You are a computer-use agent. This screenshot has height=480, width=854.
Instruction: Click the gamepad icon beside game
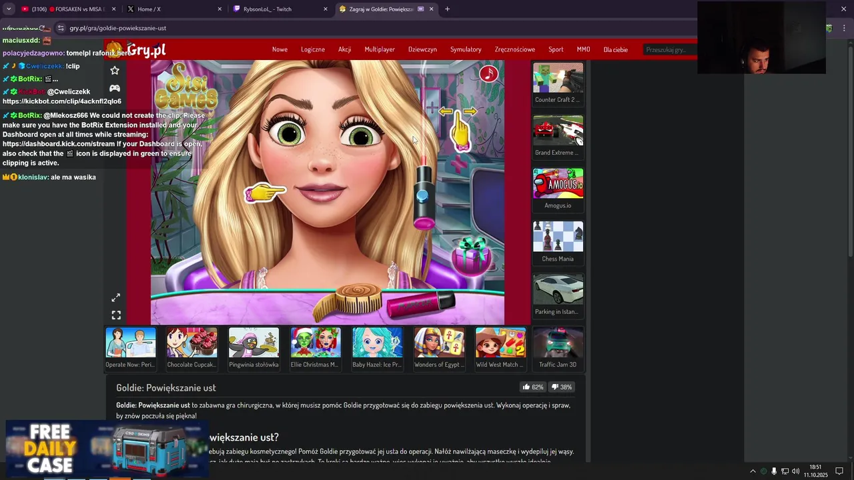(115, 88)
